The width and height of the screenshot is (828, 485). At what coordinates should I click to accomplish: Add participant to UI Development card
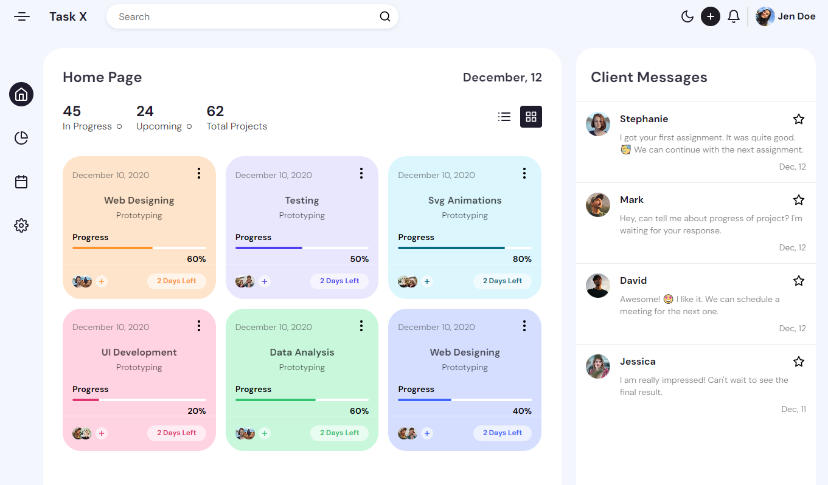pyautogui.click(x=102, y=433)
